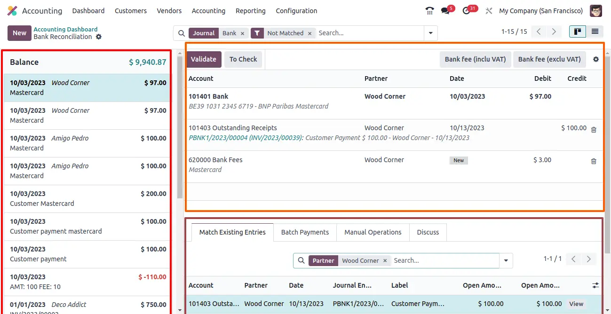This screenshot has height=314, width=611.
Task: Apply Bank fee (exclu VAT) model
Action: tap(549, 59)
